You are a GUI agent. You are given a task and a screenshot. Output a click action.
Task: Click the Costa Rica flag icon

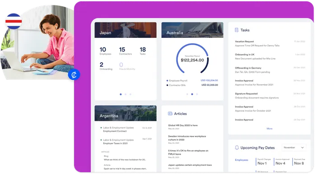14,21
